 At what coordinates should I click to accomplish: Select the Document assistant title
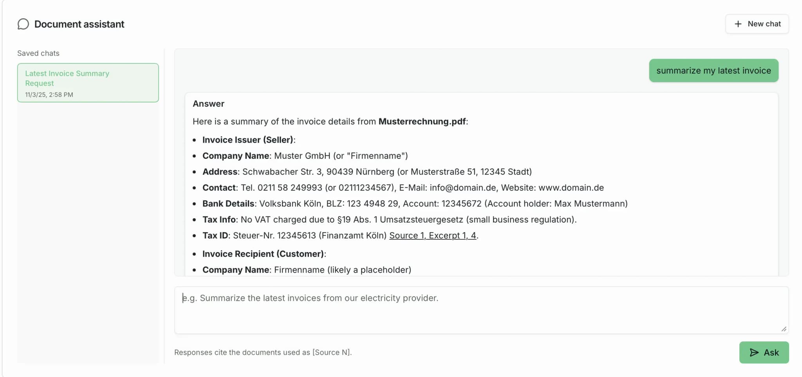tap(79, 24)
